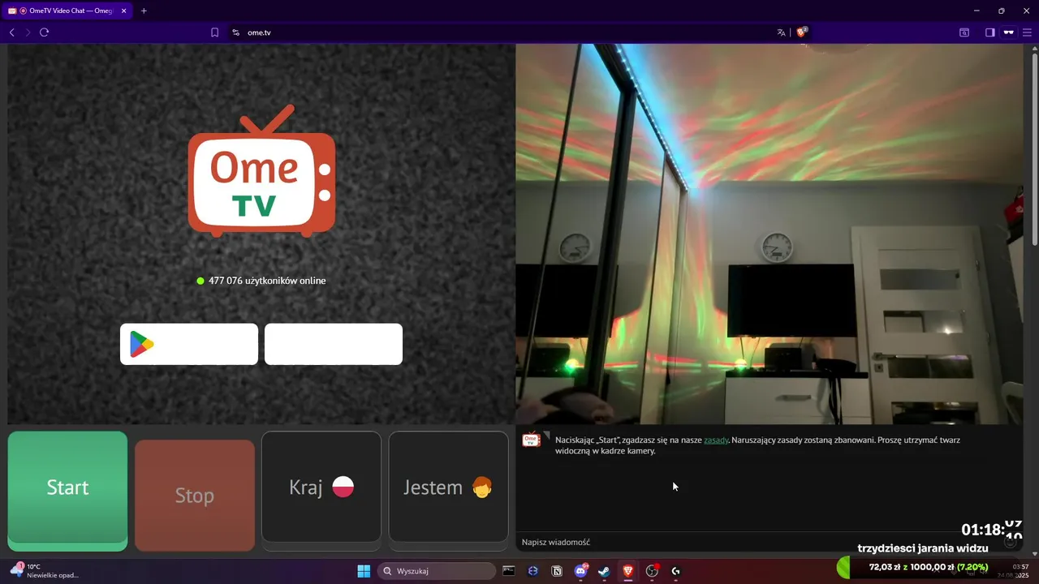Open Logitech G HUB from the taskbar
The height and width of the screenshot is (584, 1039).
(675, 571)
